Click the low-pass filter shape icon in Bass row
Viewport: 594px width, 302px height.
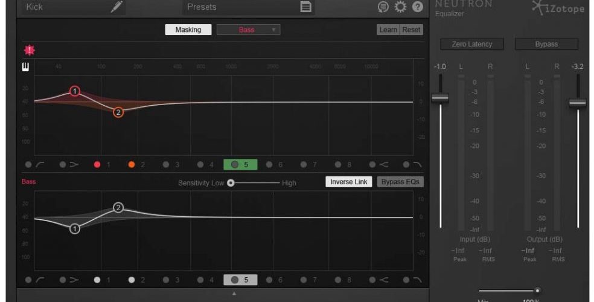[x=418, y=280]
